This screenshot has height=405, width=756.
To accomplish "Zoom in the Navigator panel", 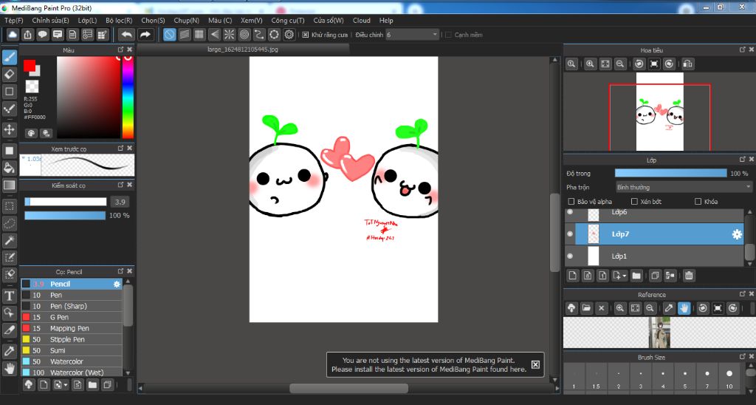I will click(x=590, y=64).
